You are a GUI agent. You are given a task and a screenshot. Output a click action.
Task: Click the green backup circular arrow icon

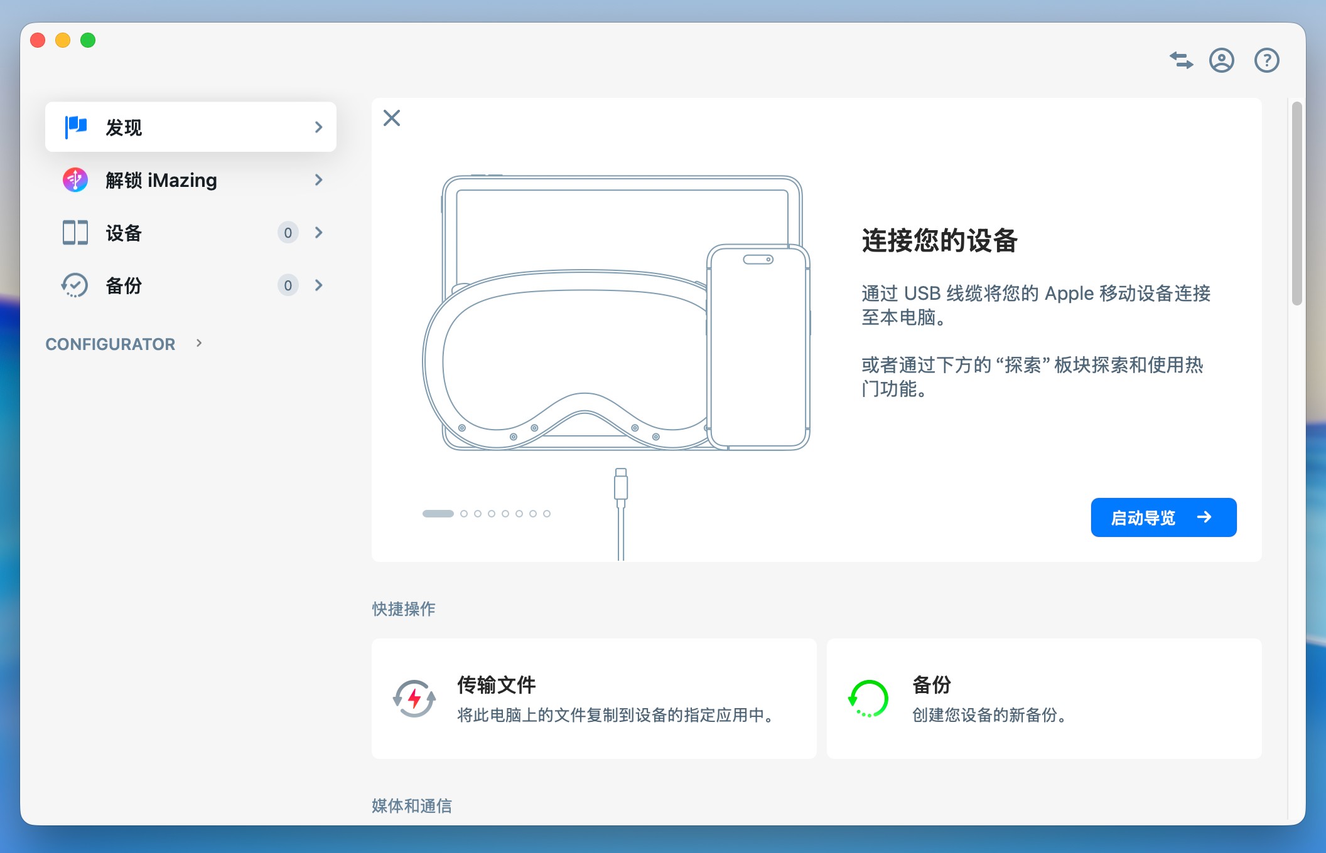point(868,698)
